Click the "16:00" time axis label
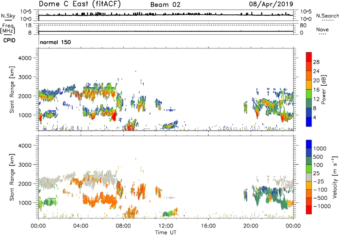This screenshot has height=235, width=339. coord(208,226)
